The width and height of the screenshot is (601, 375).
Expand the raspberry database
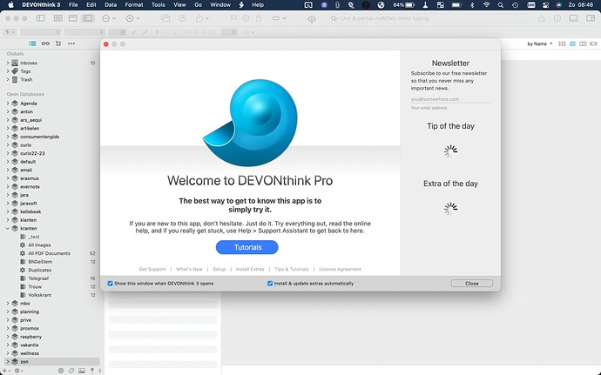pyautogui.click(x=8, y=337)
